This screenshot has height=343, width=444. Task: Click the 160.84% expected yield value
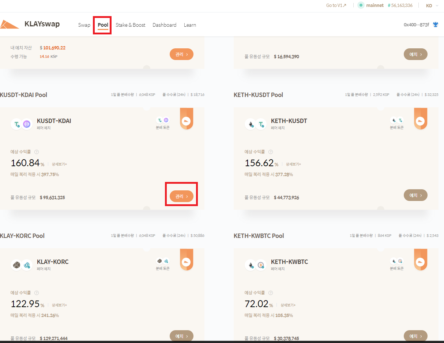point(27,163)
